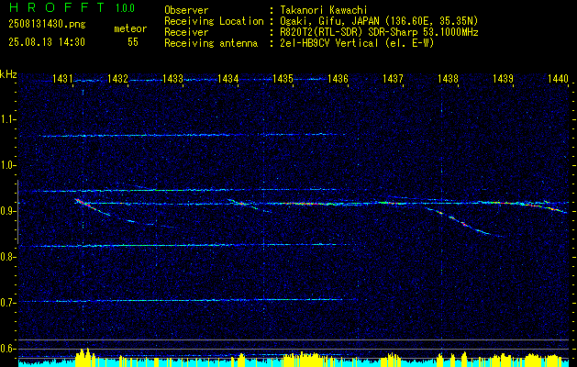The width and height of the screenshot is (577, 367).
Task: Click the 1440 time axis marker
Action: click(558, 79)
